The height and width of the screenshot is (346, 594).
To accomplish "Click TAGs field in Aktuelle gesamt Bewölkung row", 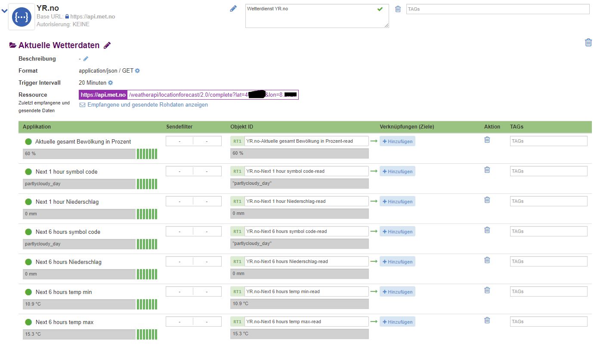I will (548, 141).
